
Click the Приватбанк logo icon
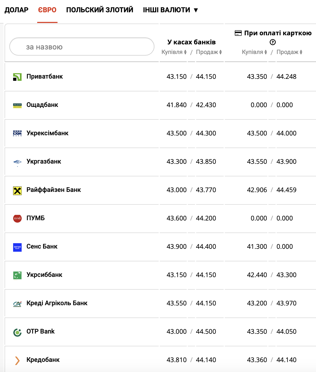[17, 77]
